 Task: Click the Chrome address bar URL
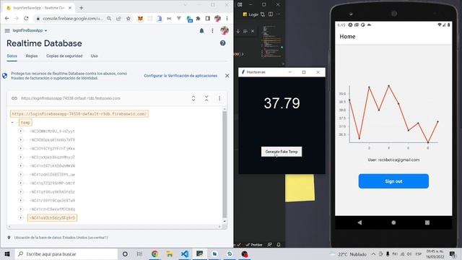point(73,19)
